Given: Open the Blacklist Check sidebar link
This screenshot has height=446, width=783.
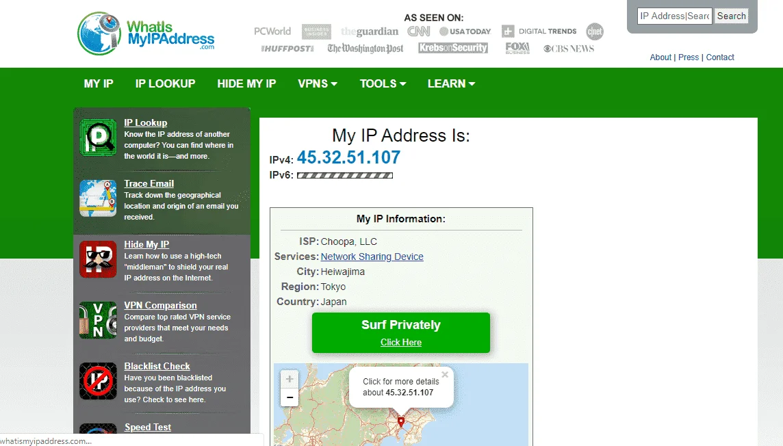Looking at the screenshot, I should click(157, 366).
